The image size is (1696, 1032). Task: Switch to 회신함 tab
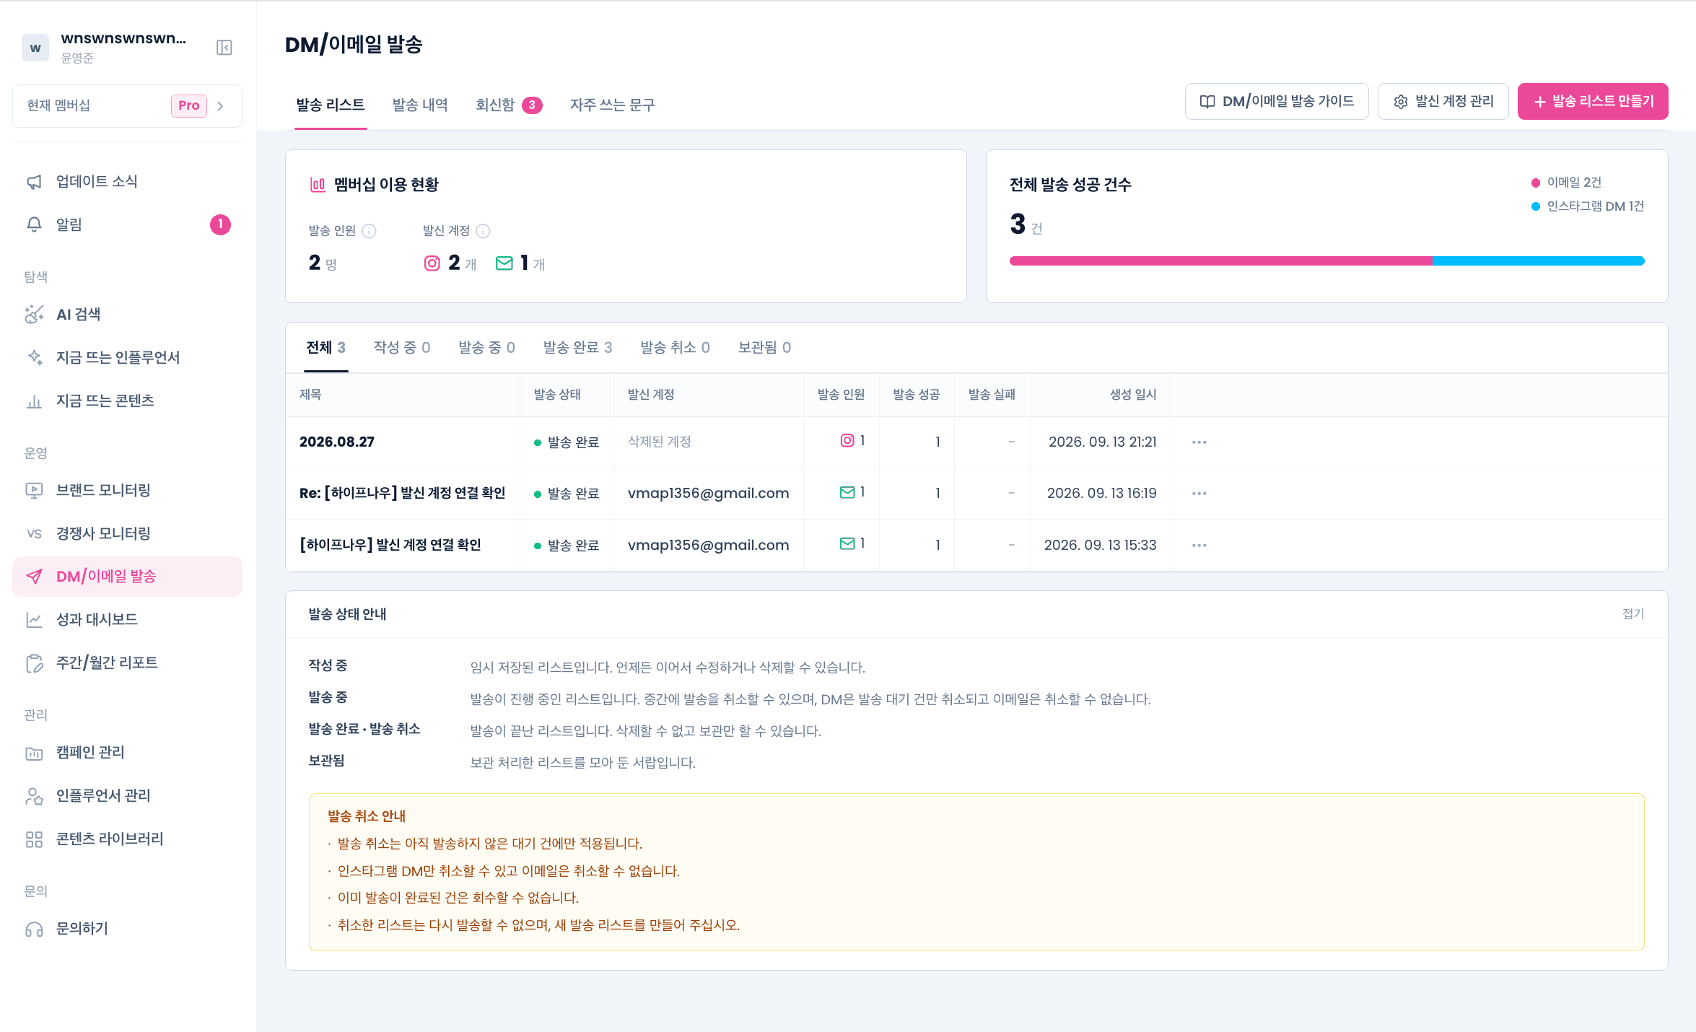[x=508, y=105]
